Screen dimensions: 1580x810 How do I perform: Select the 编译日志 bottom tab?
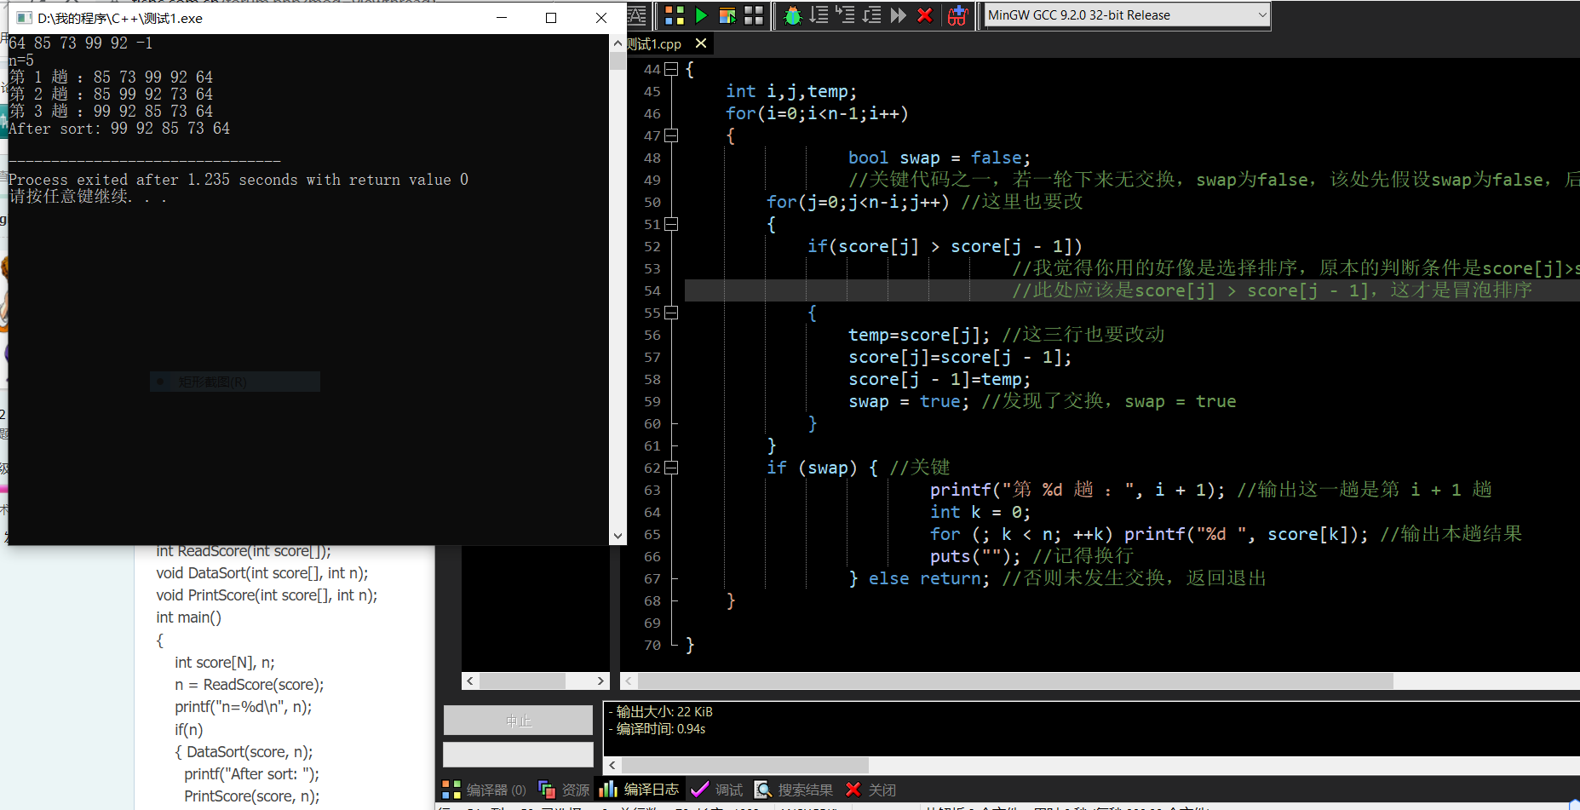[x=639, y=790]
